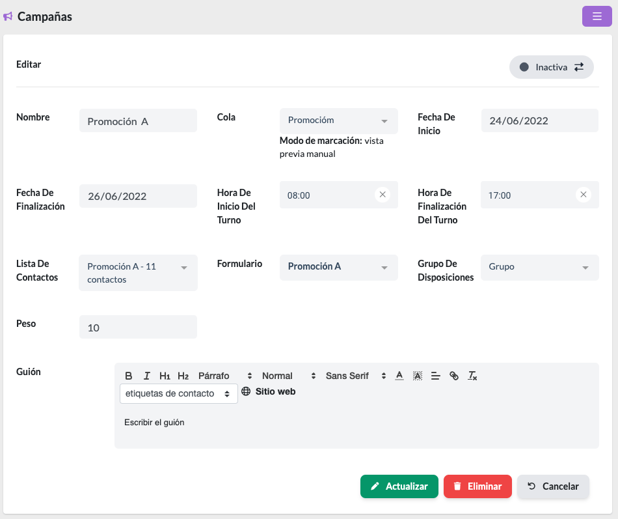Image resolution: width=618 pixels, height=519 pixels.
Task: Click the Guión label
Action: click(29, 372)
